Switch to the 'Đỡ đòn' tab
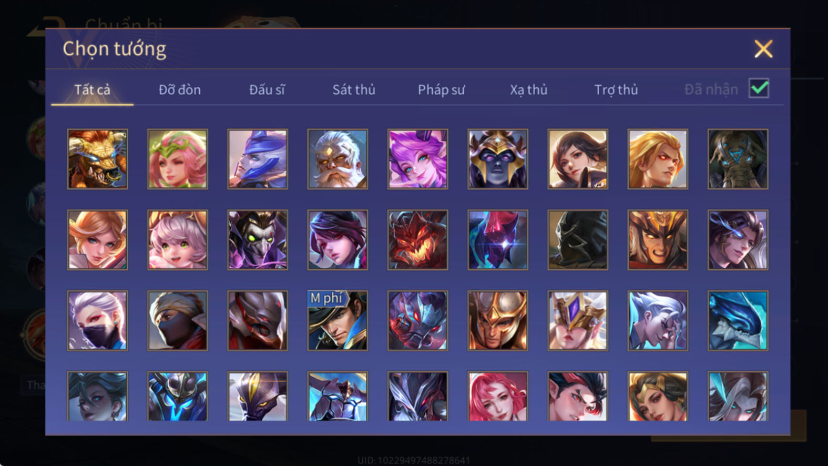The width and height of the screenshot is (828, 466). pyautogui.click(x=180, y=90)
